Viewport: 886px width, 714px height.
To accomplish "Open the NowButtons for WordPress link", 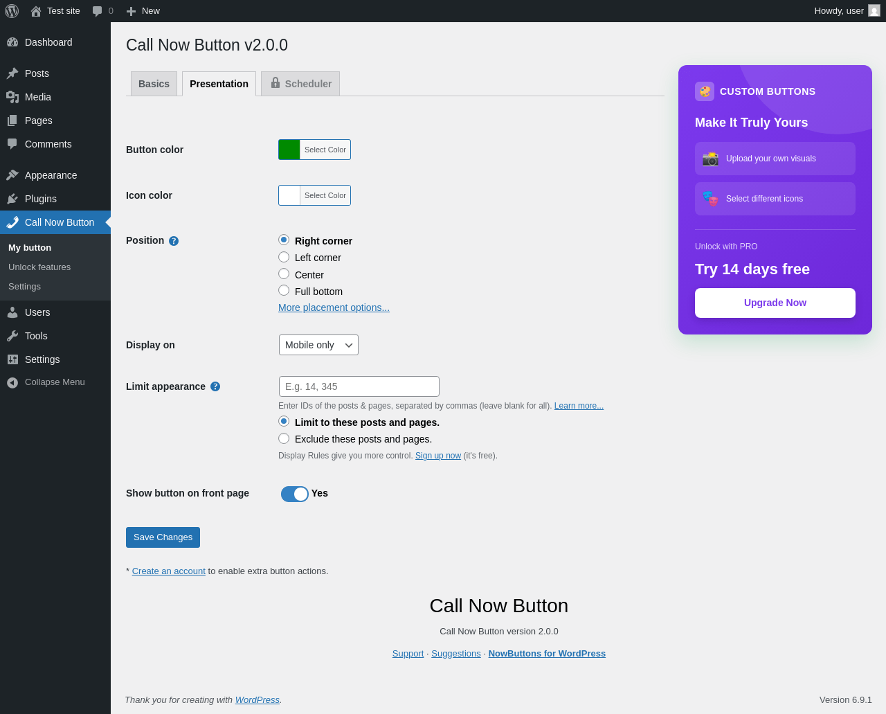I will point(547,654).
